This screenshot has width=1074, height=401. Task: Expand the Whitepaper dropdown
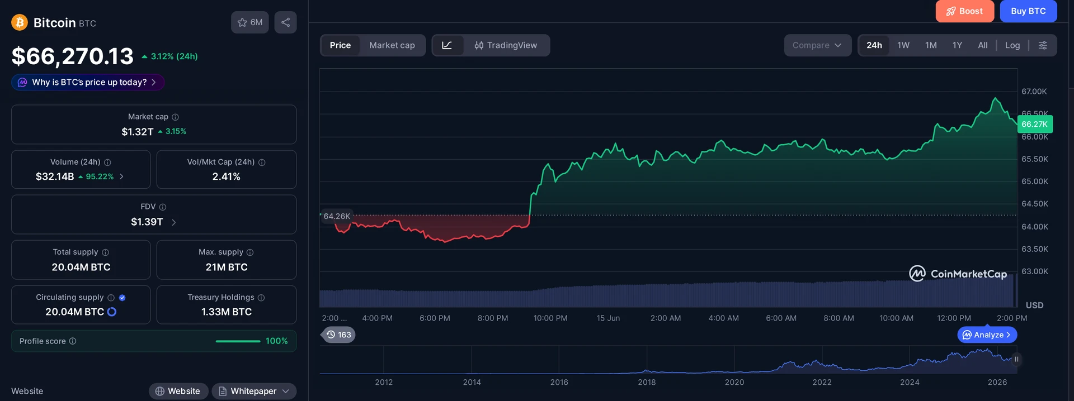click(x=254, y=391)
